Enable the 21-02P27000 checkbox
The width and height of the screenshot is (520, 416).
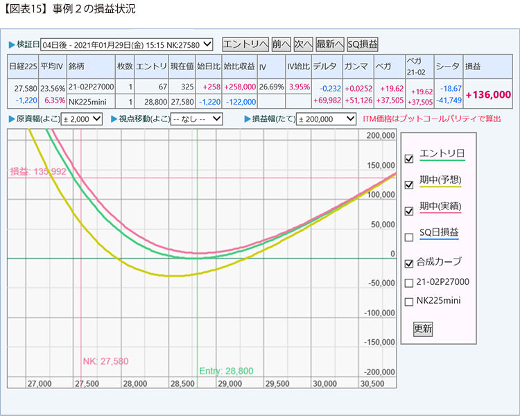pos(409,283)
